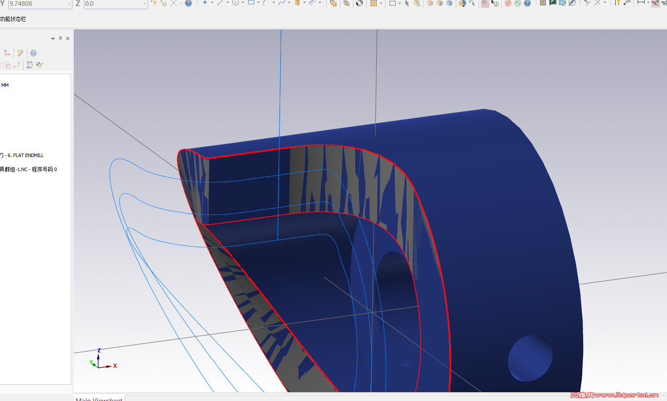Select the rectangle creation tool
The width and height of the screenshot is (667, 401).
tap(251, 3)
